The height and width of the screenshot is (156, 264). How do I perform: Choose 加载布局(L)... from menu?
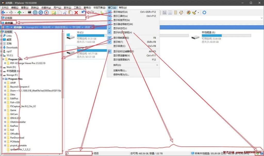(133, 71)
